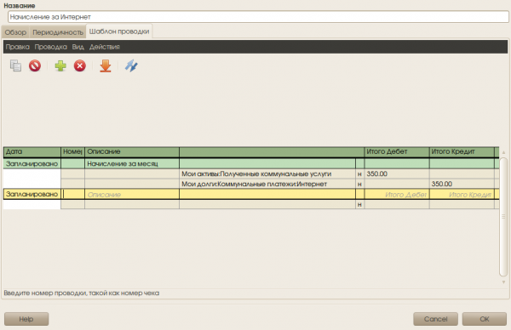Click the blue Split transaction icon
Viewport: 511px width, 330px height.
(131, 65)
